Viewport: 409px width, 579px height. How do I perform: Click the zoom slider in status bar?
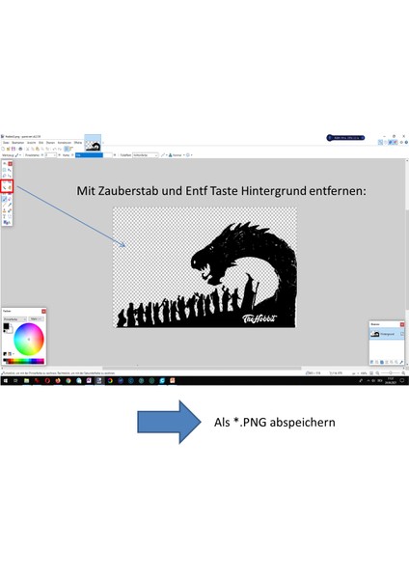(x=391, y=372)
